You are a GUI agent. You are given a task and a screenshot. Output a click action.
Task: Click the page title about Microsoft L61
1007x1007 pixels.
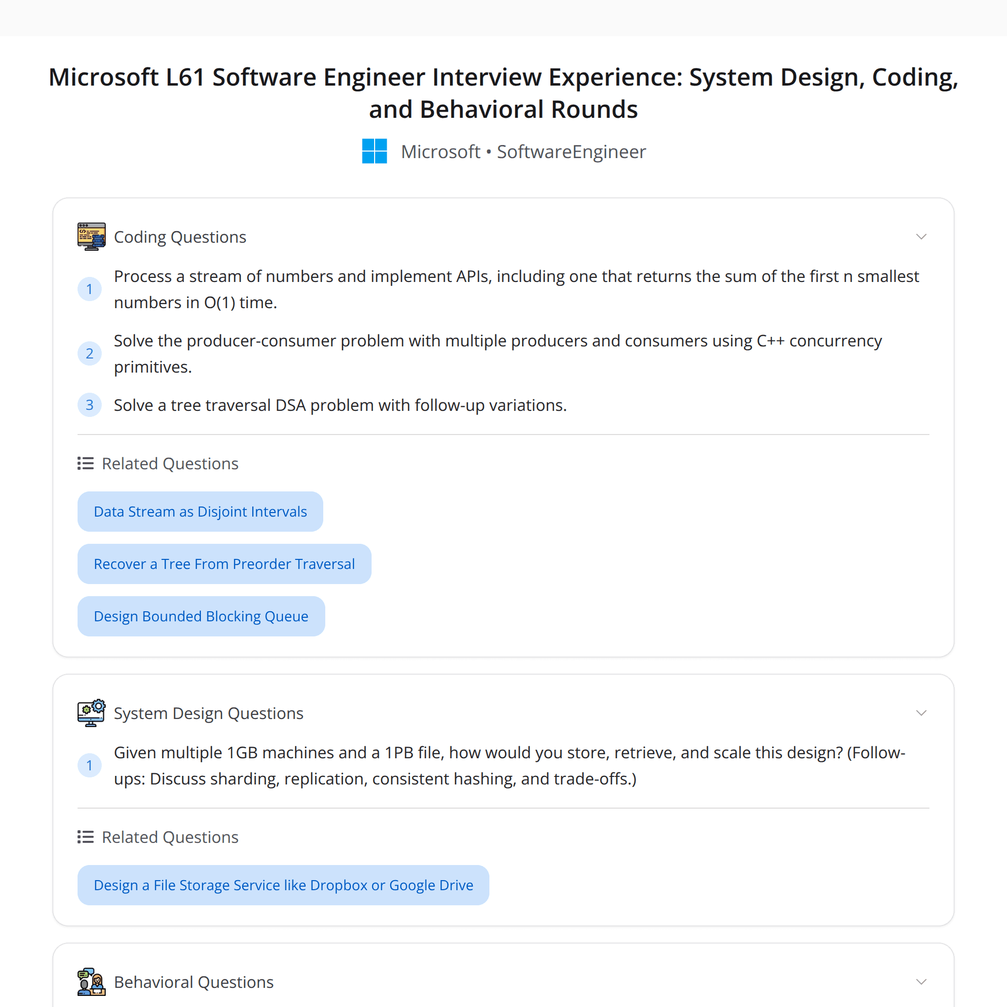[503, 93]
